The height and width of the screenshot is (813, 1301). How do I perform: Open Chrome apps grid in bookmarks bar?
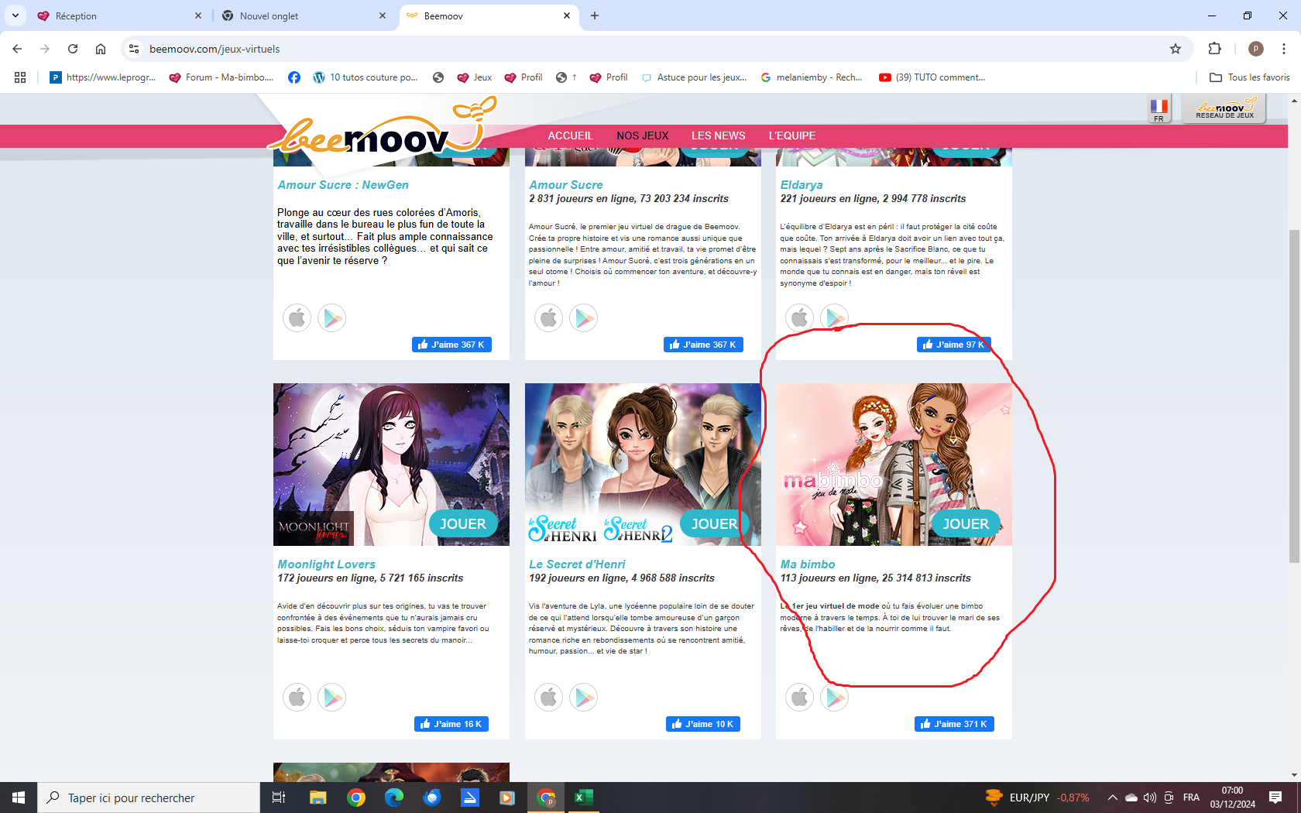(20, 77)
